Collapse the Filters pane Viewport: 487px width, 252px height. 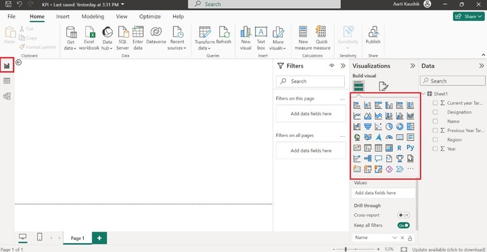pyautogui.click(x=343, y=66)
